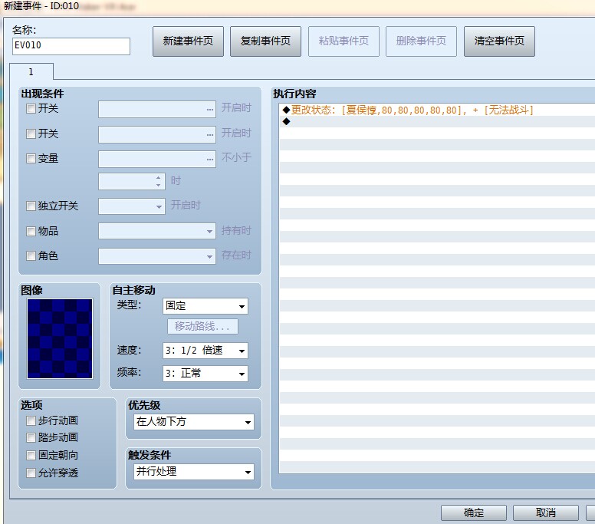
Task: Open the 触发条件 dropdown showing 并行处理
Action: (x=194, y=472)
